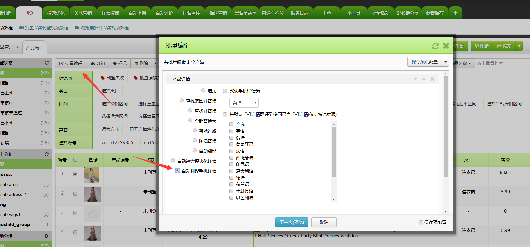The image size is (530, 247).
Task: Toggle the 保存预配置 checkbox
Action: [x=421, y=222]
